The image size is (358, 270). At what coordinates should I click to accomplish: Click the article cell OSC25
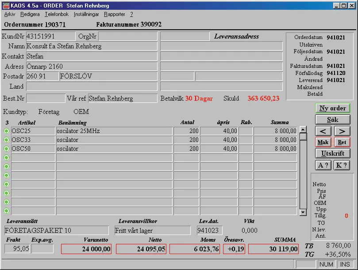coord(33,131)
